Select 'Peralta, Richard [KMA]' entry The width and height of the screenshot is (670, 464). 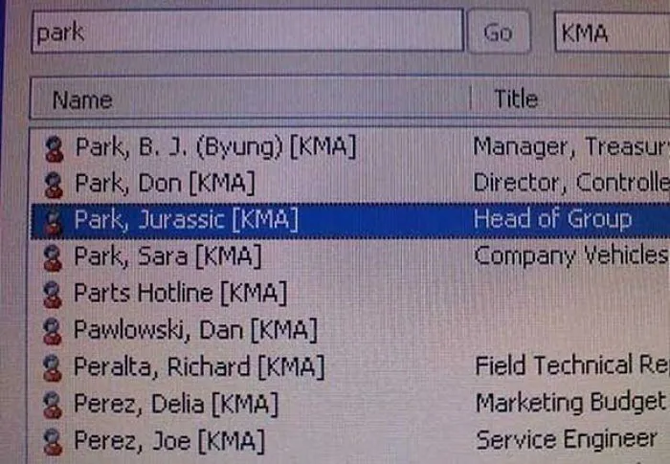pos(199,367)
